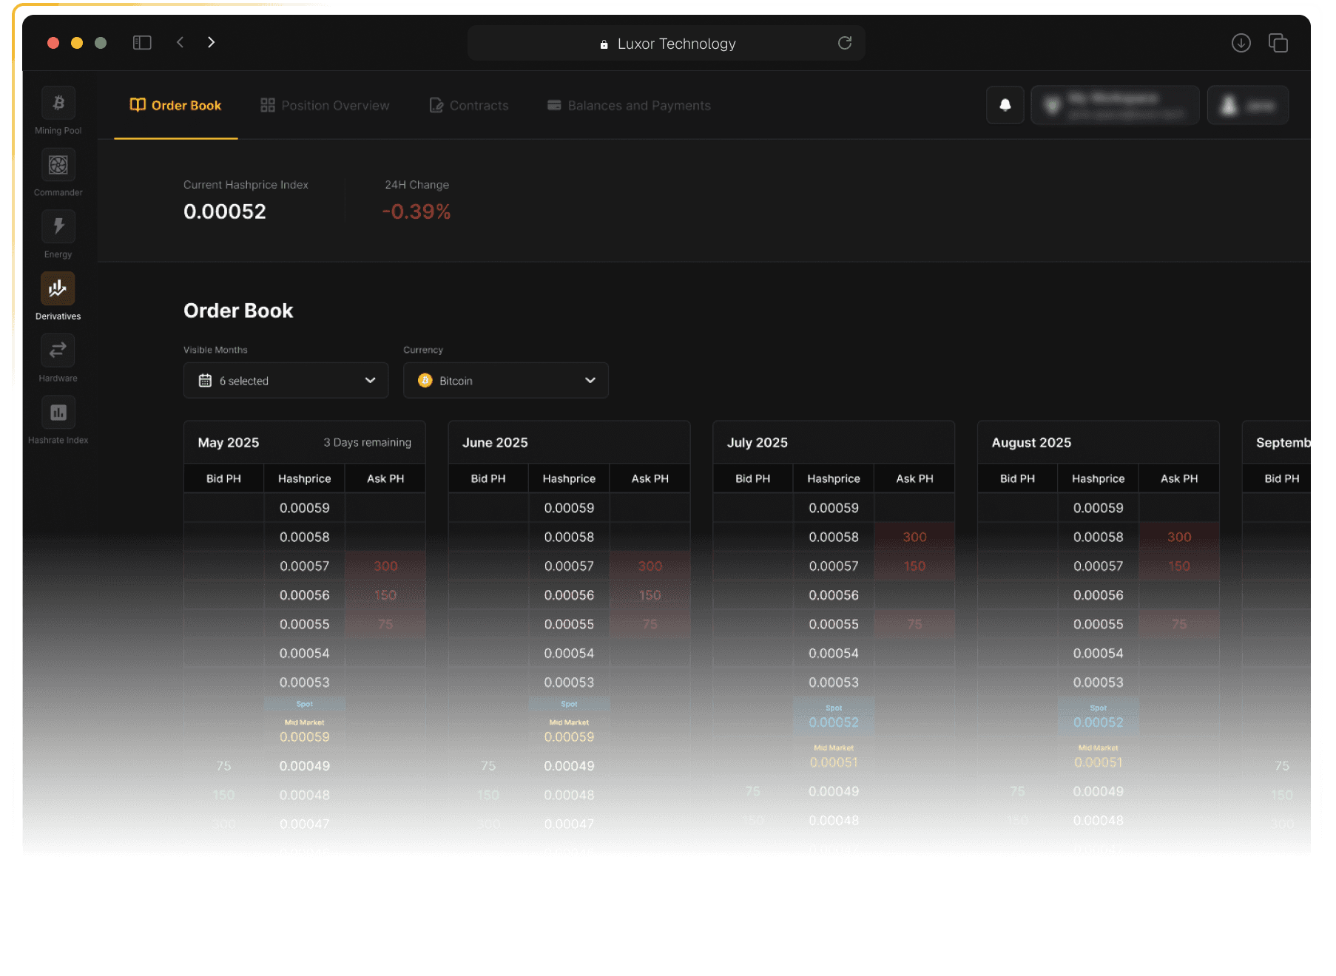The height and width of the screenshot is (976, 1336).
Task: Click the Energy sidebar icon
Action: [58, 227]
